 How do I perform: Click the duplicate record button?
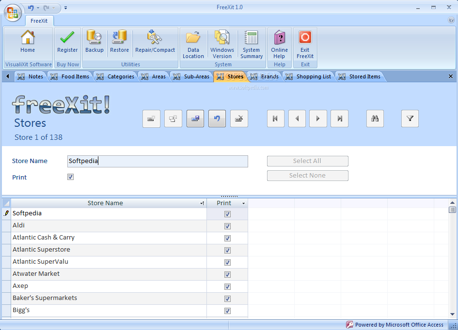click(x=173, y=119)
